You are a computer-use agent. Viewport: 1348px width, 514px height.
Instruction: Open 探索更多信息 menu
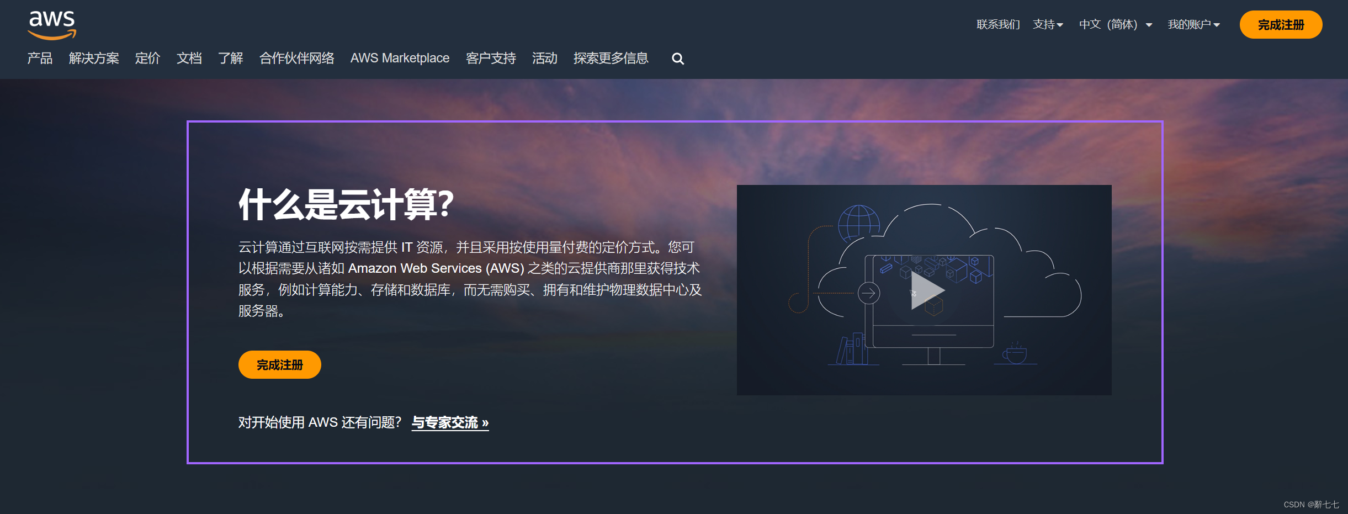pyautogui.click(x=611, y=59)
